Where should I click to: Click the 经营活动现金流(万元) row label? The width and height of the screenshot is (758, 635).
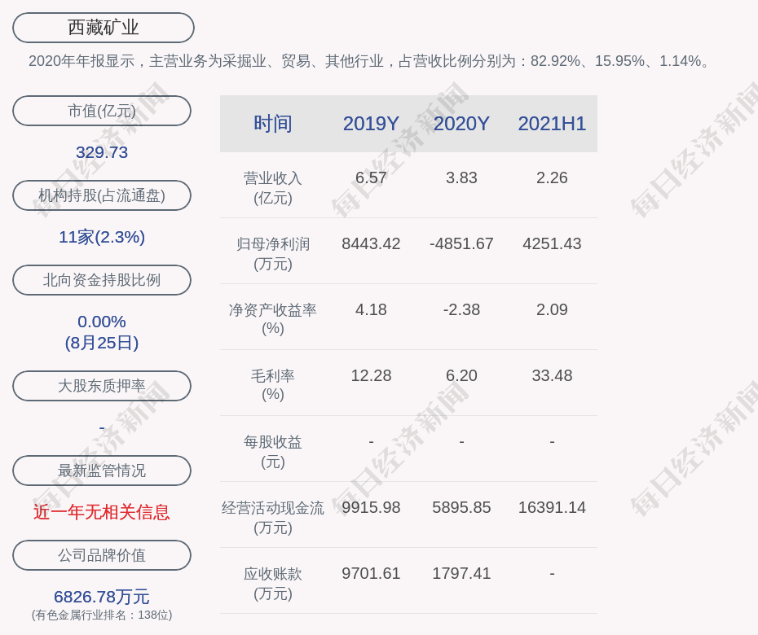pos(273,517)
